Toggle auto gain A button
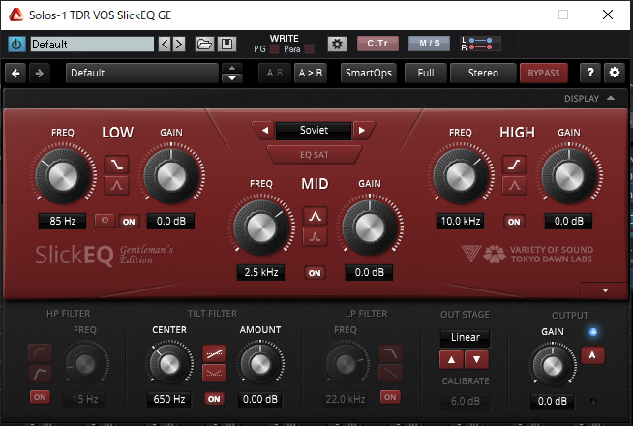633x426 pixels. [x=592, y=355]
